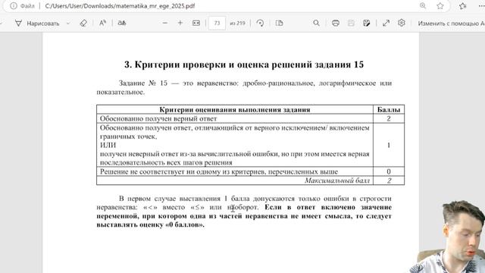Zoom in with the plus button
The image size is (485, 273).
coord(180,24)
